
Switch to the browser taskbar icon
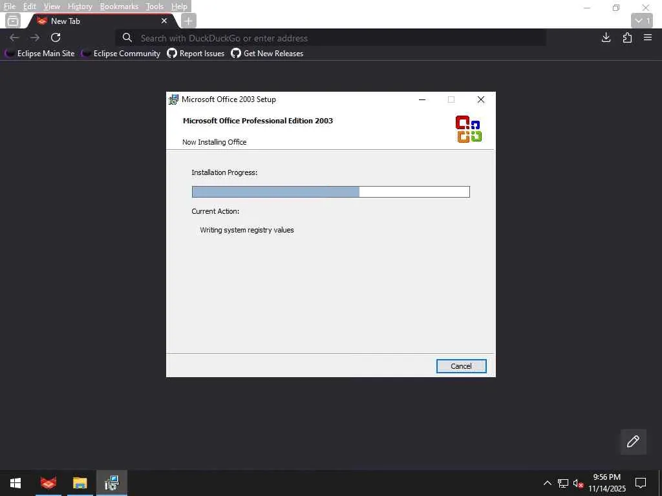click(x=48, y=483)
